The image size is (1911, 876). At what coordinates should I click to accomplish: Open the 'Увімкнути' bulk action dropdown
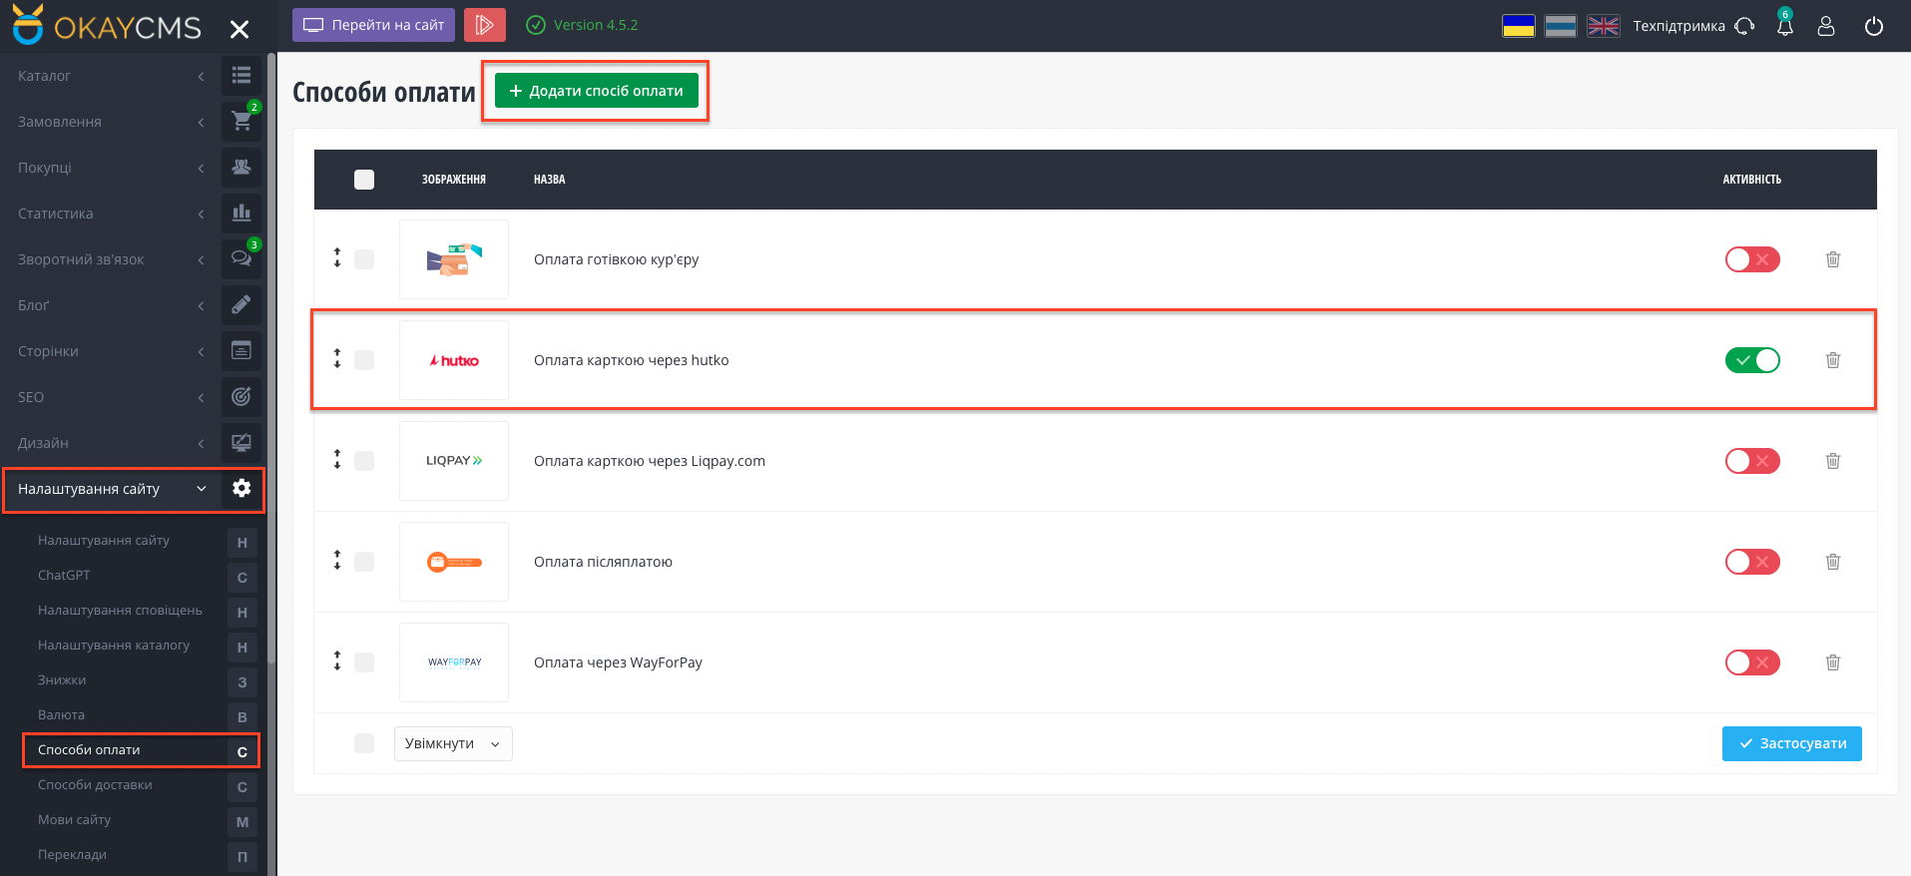point(453,743)
